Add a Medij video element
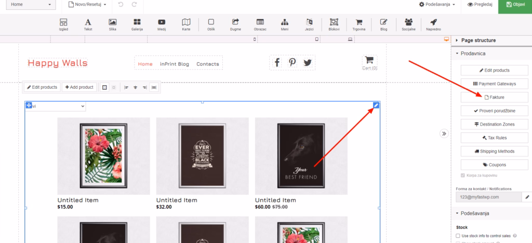532x243 pixels. [x=162, y=24]
